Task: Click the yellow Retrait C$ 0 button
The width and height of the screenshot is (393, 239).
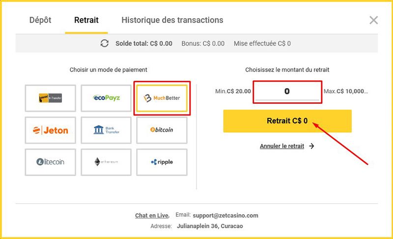Action: (x=287, y=121)
